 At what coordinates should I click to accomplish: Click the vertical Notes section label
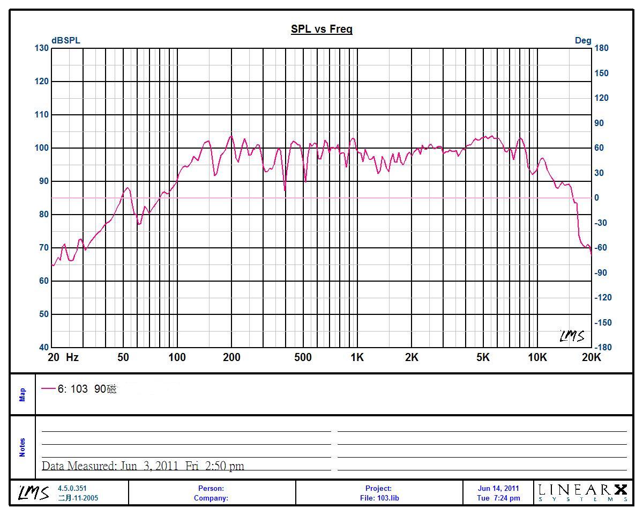(x=23, y=447)
